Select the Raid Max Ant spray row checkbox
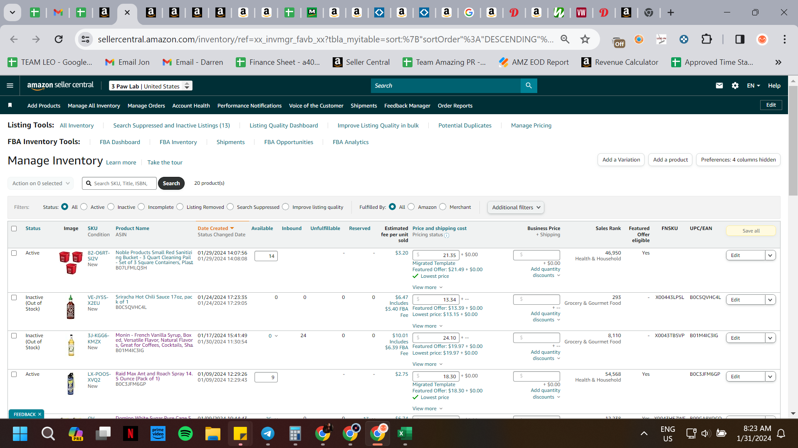The height and width of the screenshot is (448, 798). [14, 374]
